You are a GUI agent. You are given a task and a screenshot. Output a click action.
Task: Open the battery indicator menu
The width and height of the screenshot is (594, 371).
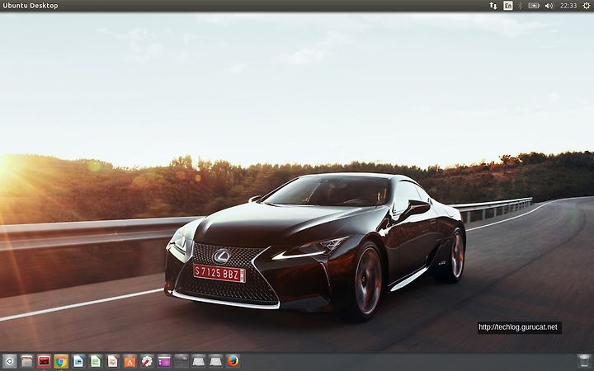tap(534, 6)
